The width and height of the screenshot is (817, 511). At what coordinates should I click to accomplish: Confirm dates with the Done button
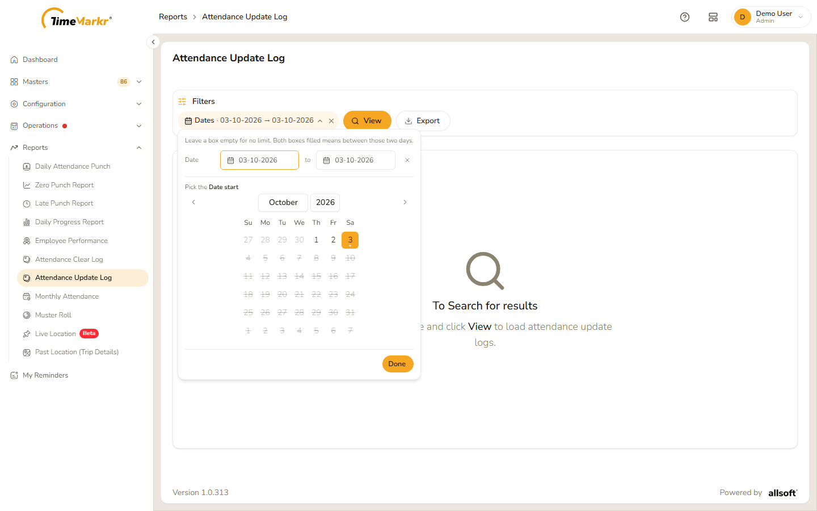click(x=398, y=364)
